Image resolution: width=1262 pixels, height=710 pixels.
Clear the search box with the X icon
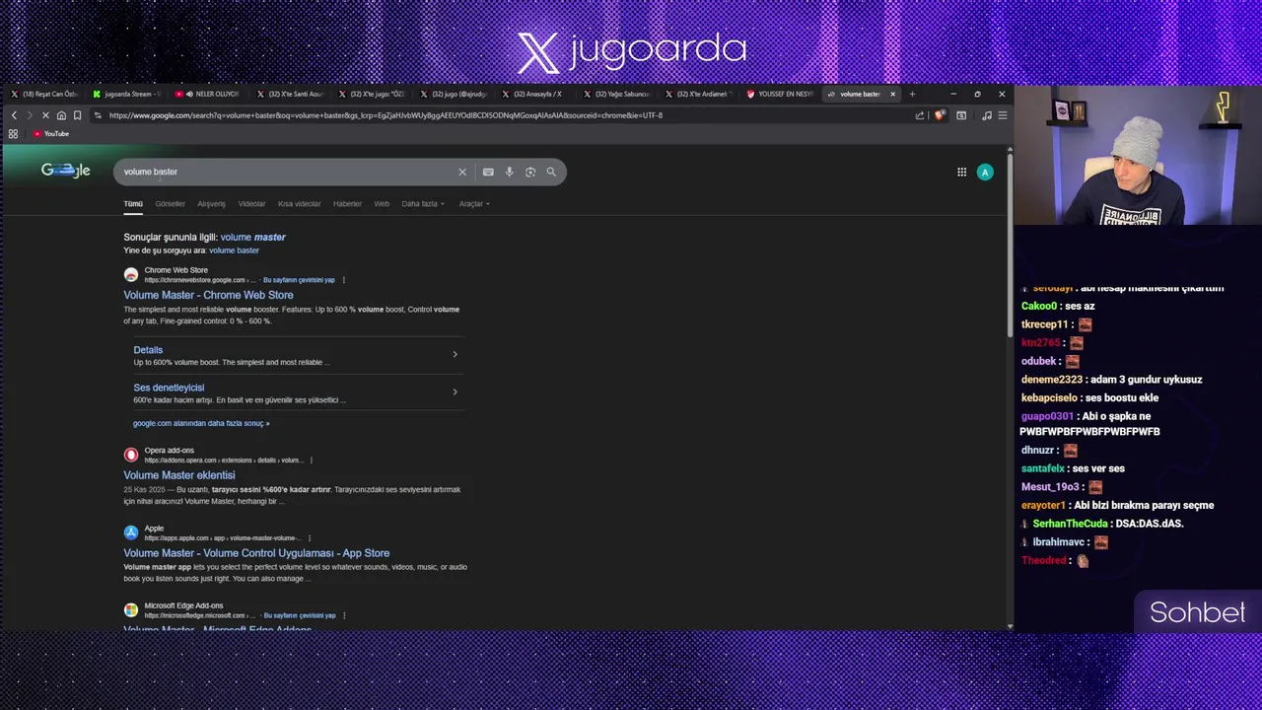tap(462, 172)
